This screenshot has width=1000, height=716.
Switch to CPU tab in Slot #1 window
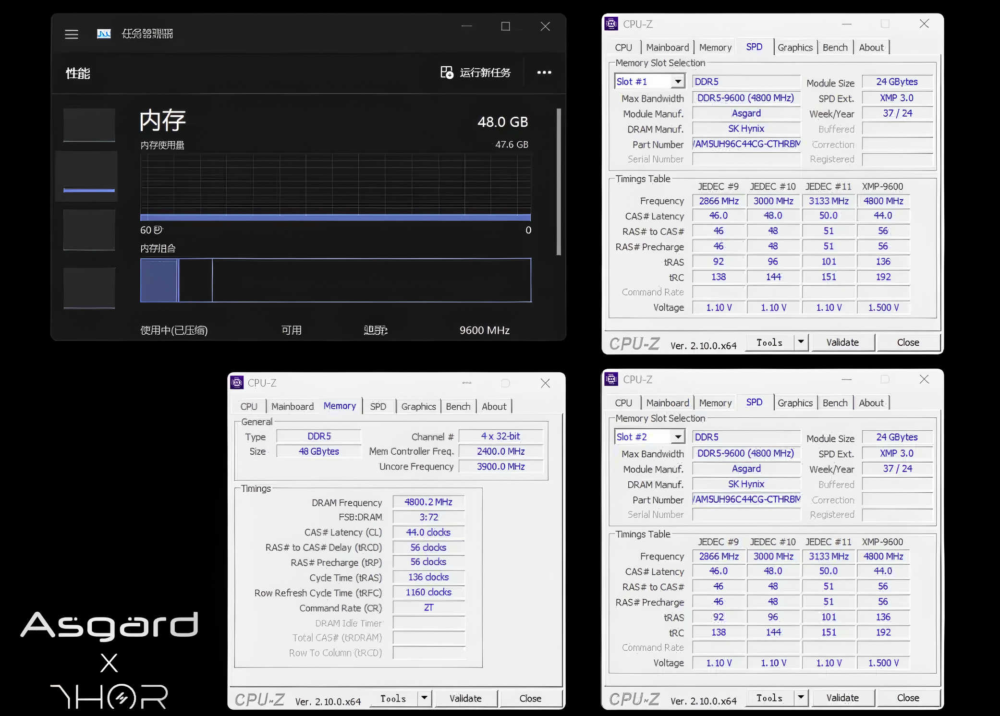(x=623, y=48)
